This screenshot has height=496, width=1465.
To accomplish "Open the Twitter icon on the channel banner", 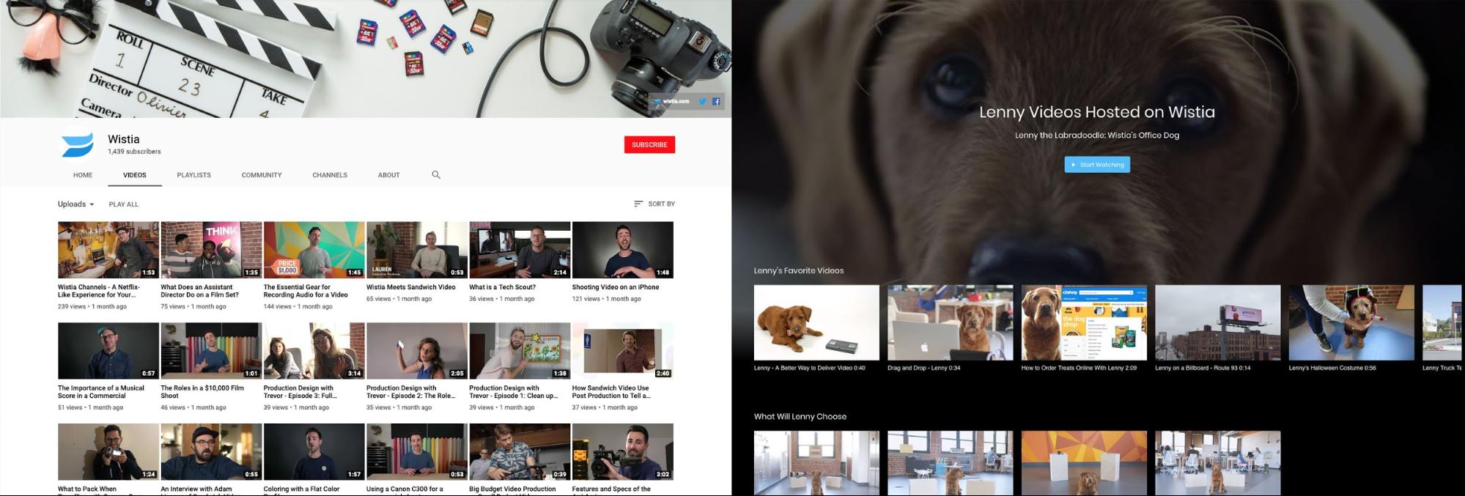I will pyautogui.click(x=702, y=102).
